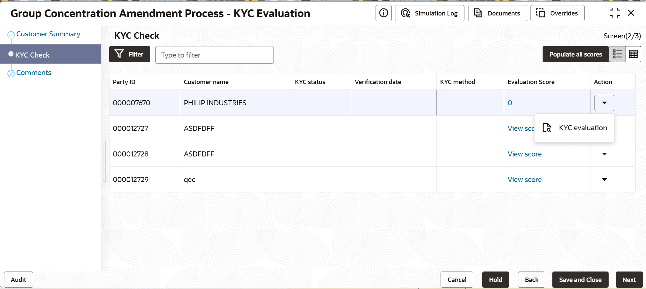Open the information icon in the header
The image size is (646, 289).
tap(383, 13)
